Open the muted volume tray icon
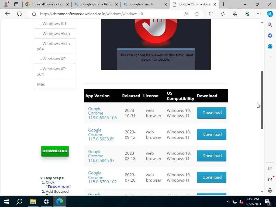This screenshot has width=276, height=207. point(241,202)
